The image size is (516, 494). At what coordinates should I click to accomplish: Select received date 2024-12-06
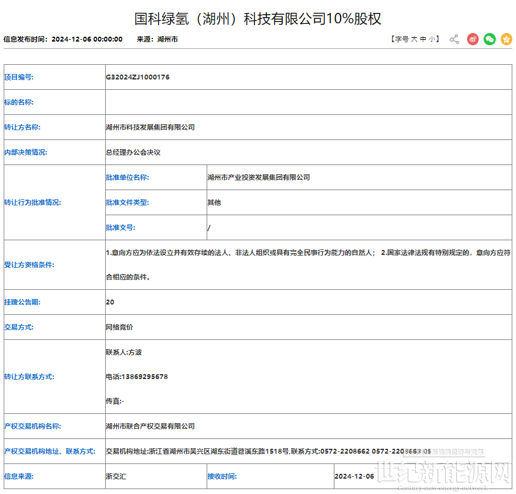click(x=355, y=476)
